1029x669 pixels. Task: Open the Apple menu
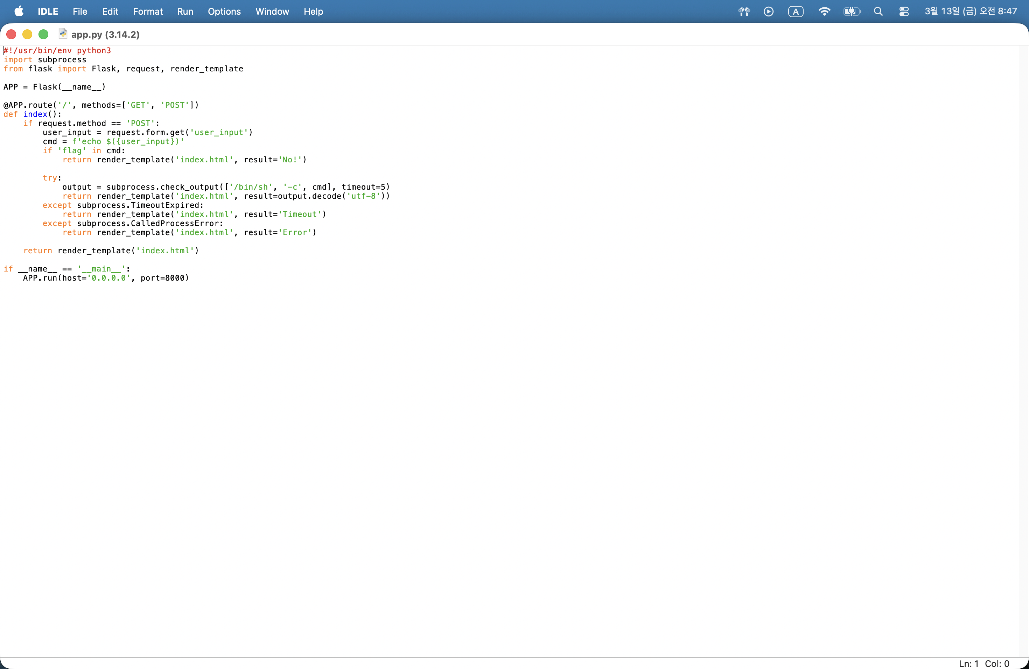point(19,11)
